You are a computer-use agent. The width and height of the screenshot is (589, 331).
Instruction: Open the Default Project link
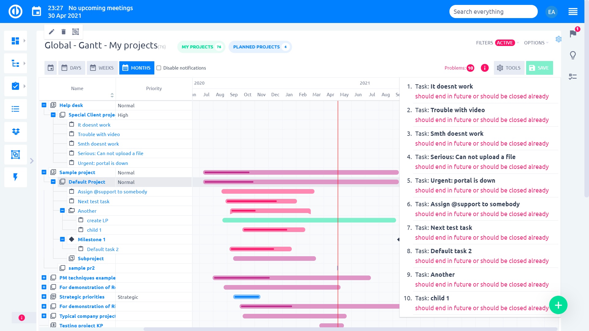coord(87,182)
